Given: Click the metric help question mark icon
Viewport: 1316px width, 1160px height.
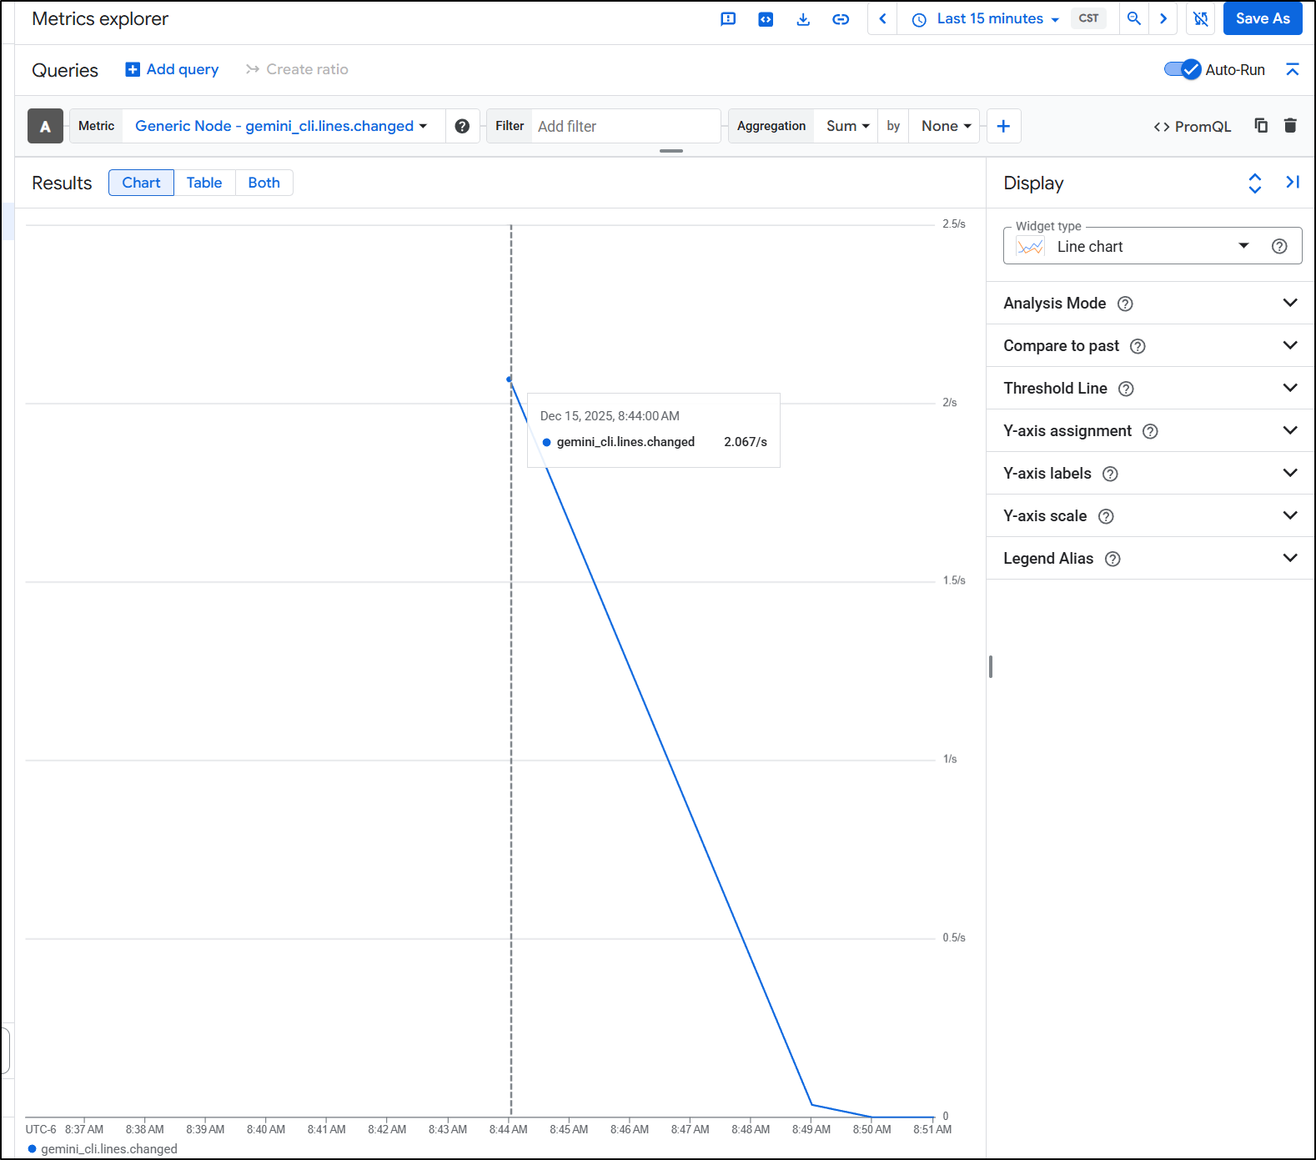Looking at the screenshot, I should [462, 126].
